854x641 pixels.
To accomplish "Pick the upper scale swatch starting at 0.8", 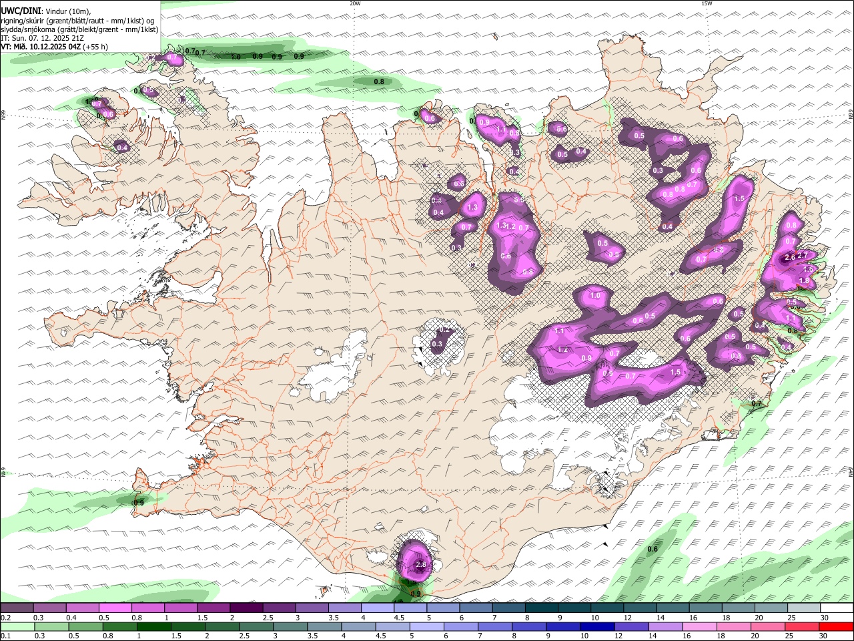I will pos(148,608).
